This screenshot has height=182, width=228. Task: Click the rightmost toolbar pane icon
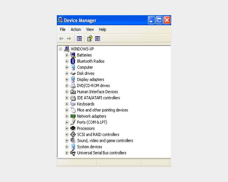tap(98, 39)
